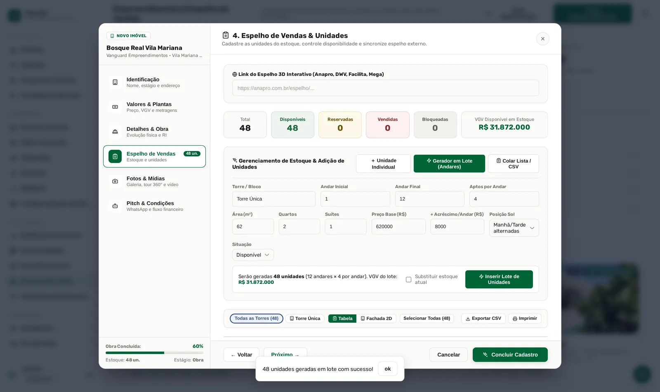
Task: Click the Andar Final input field
Action: (x=430, y=199)
